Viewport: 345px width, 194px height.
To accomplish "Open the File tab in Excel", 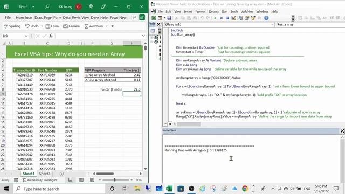I will (8, 17).
